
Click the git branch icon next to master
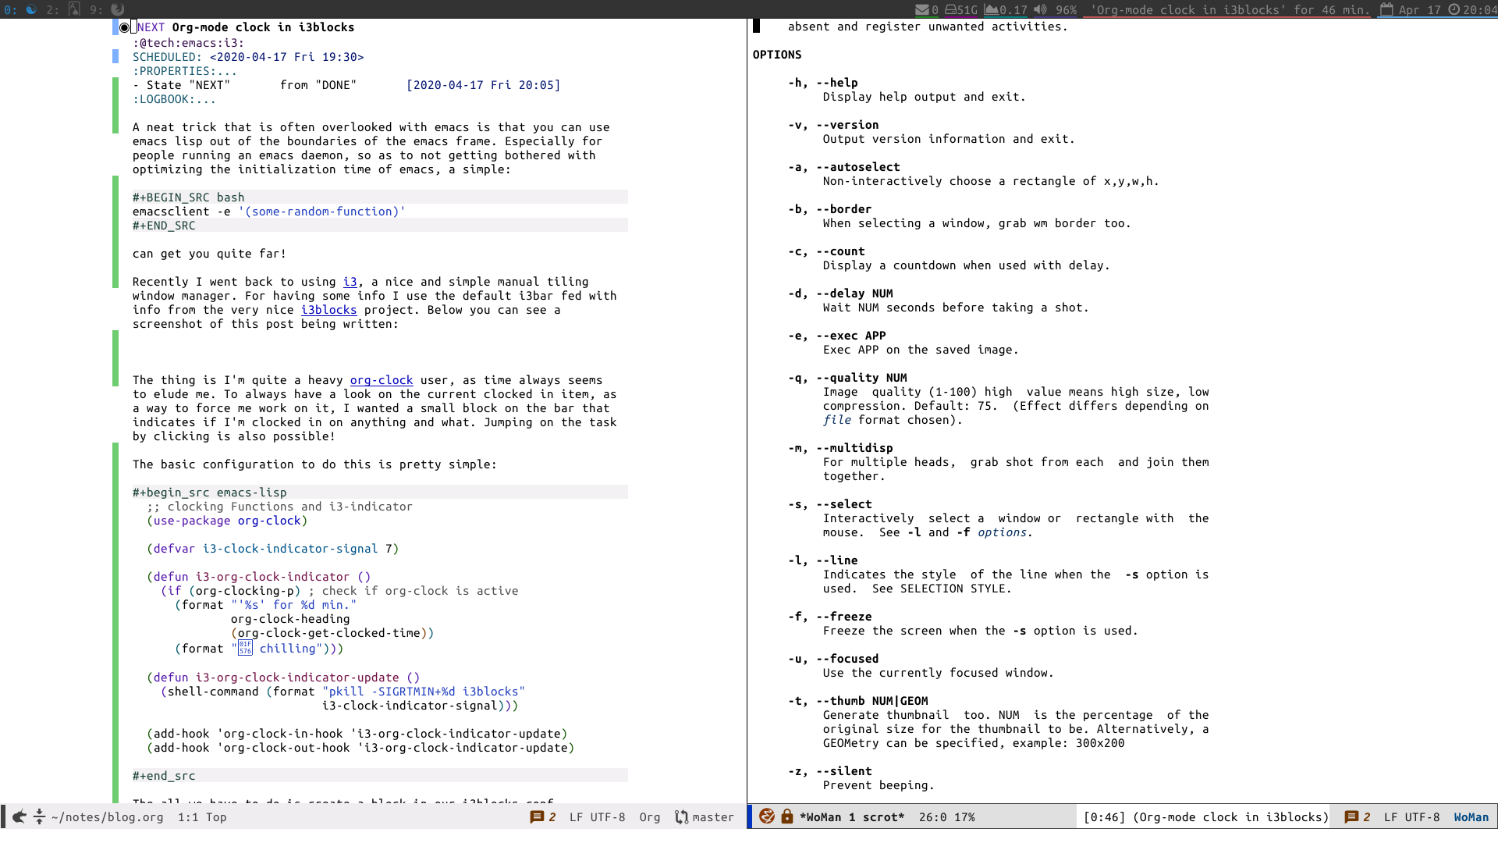681,816
